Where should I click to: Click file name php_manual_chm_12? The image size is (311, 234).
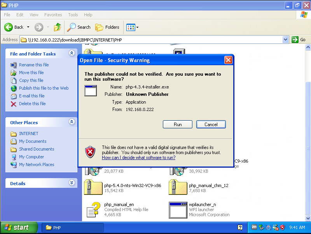[209, 185]
